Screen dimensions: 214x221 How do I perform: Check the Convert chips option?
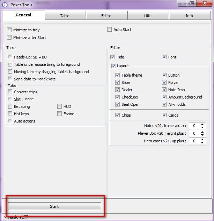point(10,92)
